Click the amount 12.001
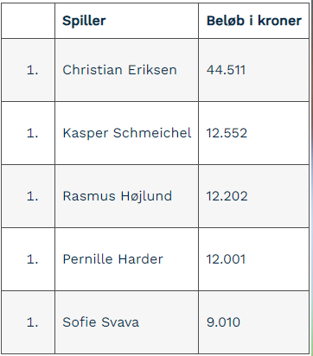This screenshot has width=313, height=356. (x=226, y=259)
